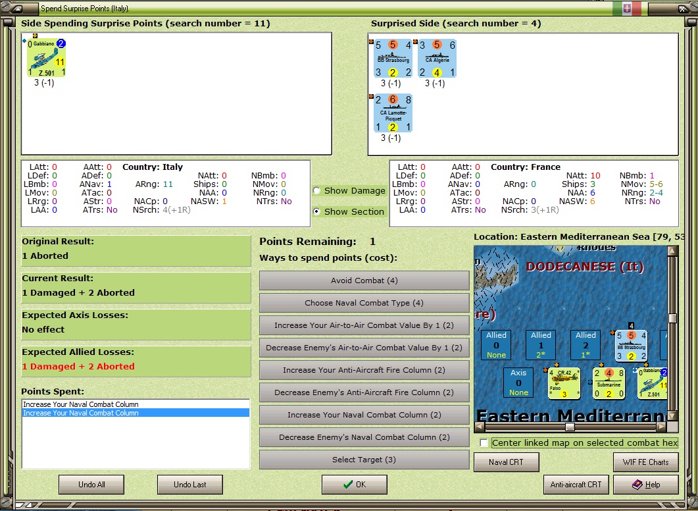Click Increase Your Air-to-Air Combat Value By 1
This screenshot has width=698, height=511.
[364, 325]
